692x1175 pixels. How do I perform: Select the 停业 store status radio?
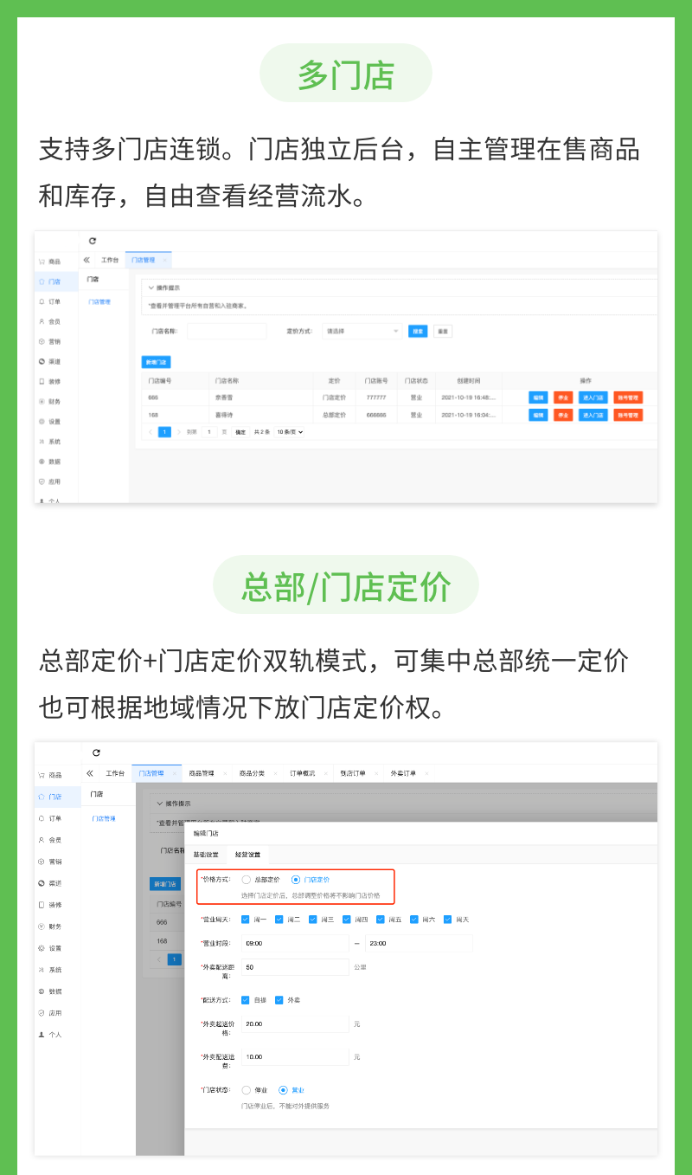tap(247, 1090)
